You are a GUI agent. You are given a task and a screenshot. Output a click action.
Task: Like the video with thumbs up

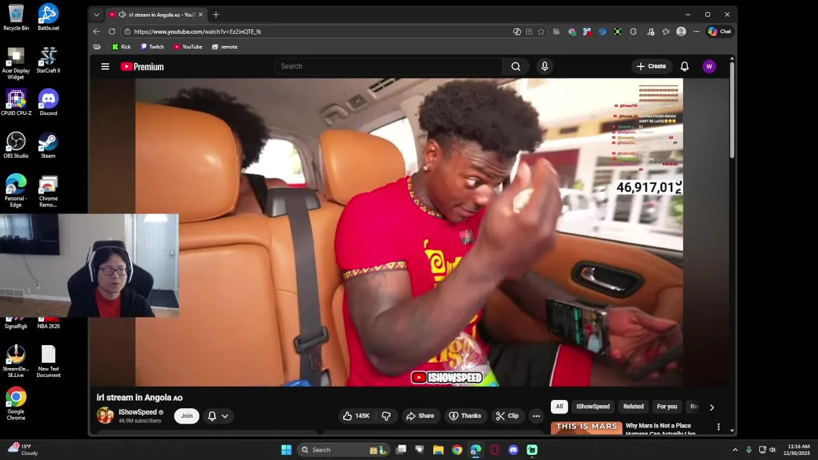[x=357, y=416]
